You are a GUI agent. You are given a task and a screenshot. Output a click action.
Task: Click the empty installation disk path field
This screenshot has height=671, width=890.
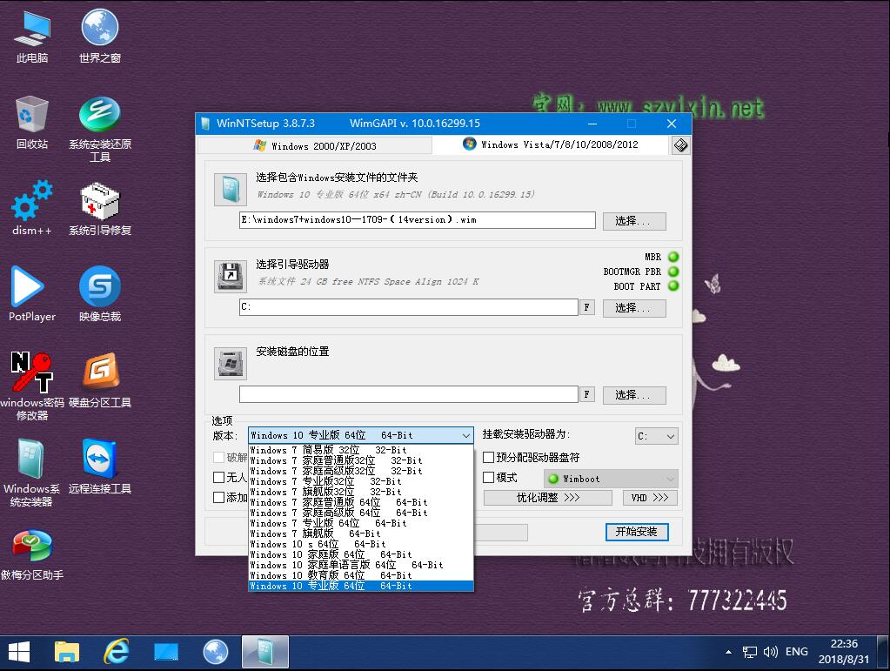(x=409, y=394)
